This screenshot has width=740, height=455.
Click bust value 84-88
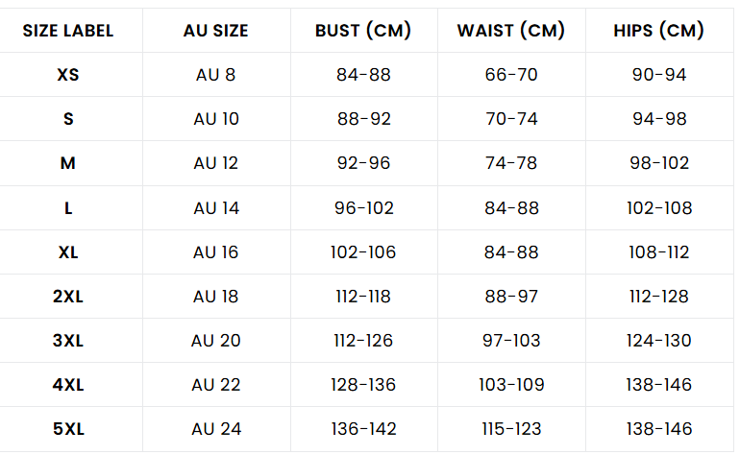pyautogui.click(x=363, y=75)
